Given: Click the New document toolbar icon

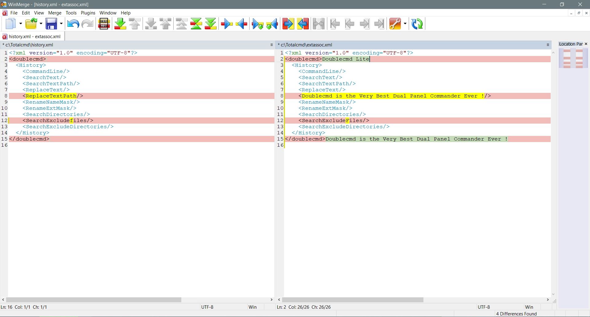Looking at the screenshot, I should [11, 24].
